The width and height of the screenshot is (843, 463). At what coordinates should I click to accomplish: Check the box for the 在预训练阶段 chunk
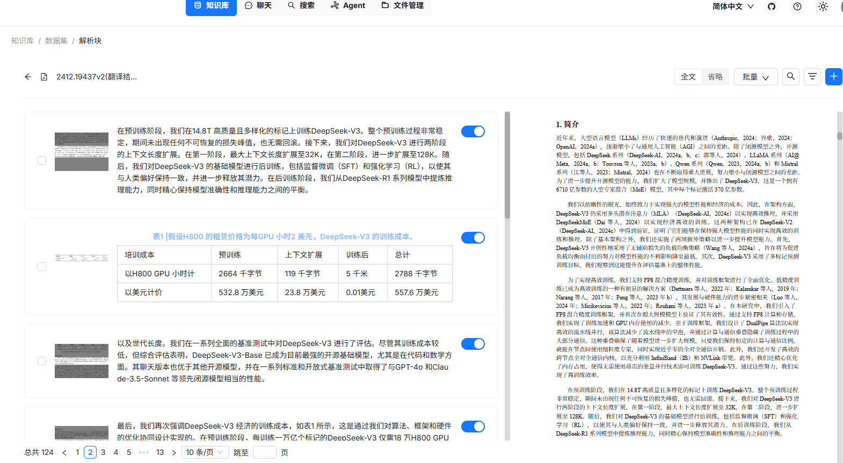point(42,160)
